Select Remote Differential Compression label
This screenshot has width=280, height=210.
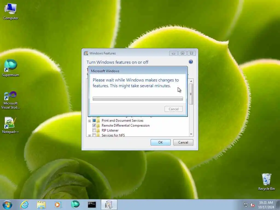click(126, 125)
